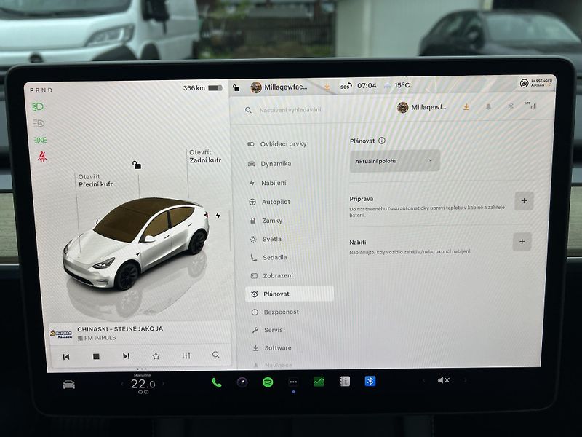The image size is (582, 437).
Task: Skip to next radio station
Action: [126, 356]
